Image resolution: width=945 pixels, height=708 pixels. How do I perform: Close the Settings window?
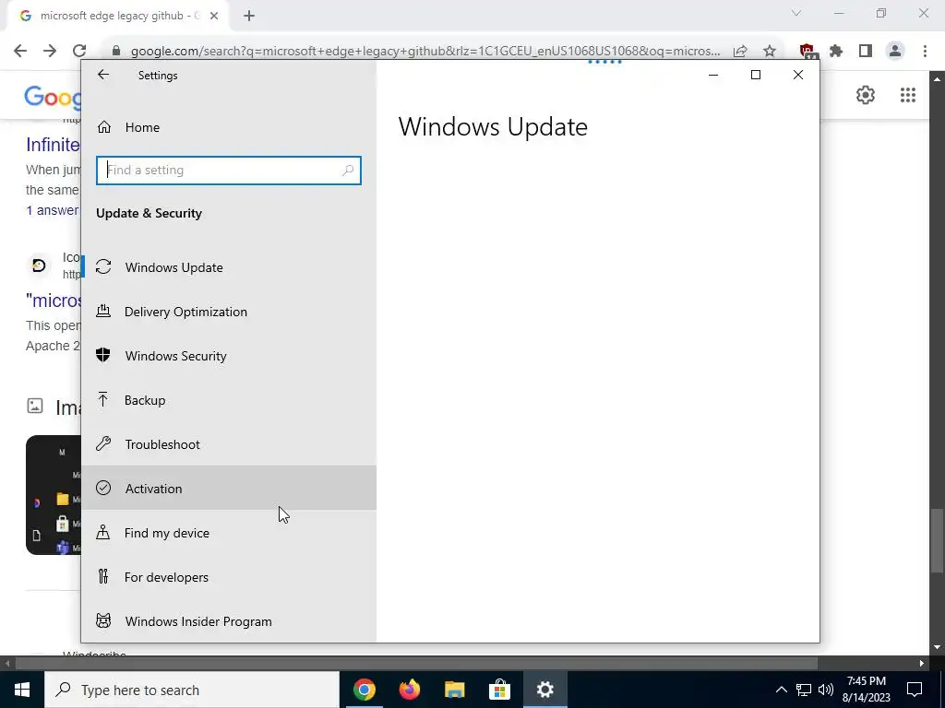pyautogui.click(x=798, y=75)
